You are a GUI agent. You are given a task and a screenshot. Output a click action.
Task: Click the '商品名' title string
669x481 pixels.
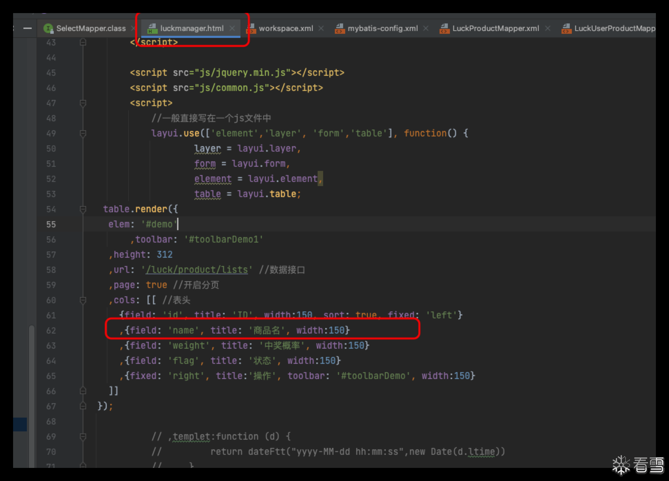pos(267,330)
